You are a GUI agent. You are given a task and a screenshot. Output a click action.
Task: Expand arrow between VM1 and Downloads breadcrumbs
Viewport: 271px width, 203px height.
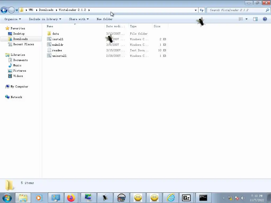tap(37, 10)
